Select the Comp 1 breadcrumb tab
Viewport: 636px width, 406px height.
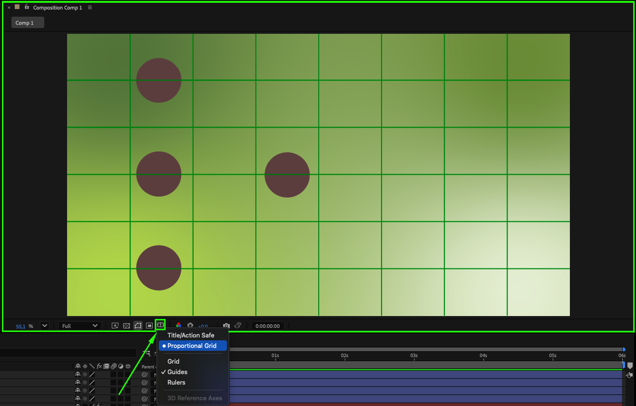28,23
